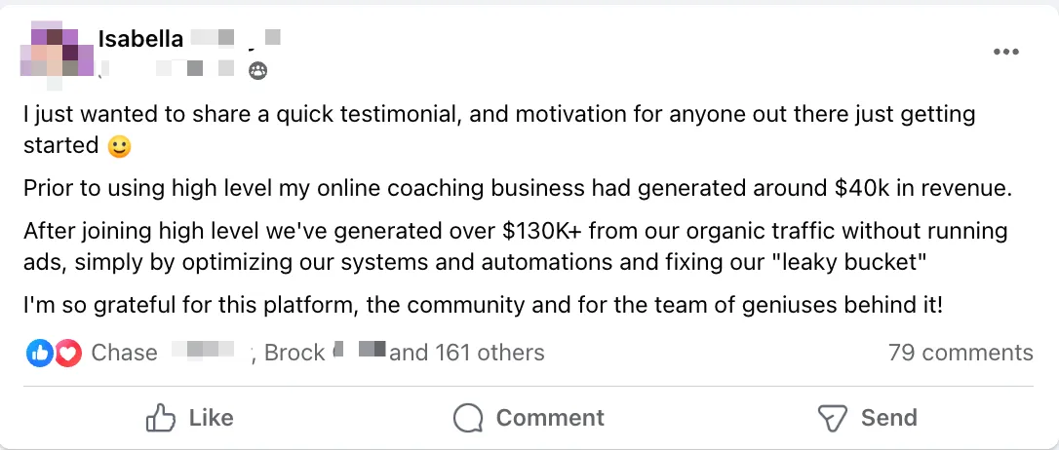View the 79 comments

[960, 353]
